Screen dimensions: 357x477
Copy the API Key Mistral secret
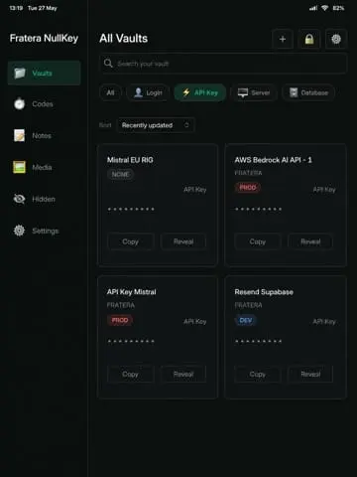[x=131, y=375]
